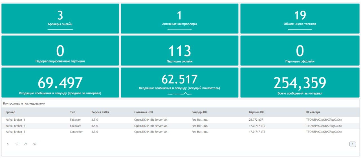Go to page 1 in pagination
The image size is (361, 159).
352,144
